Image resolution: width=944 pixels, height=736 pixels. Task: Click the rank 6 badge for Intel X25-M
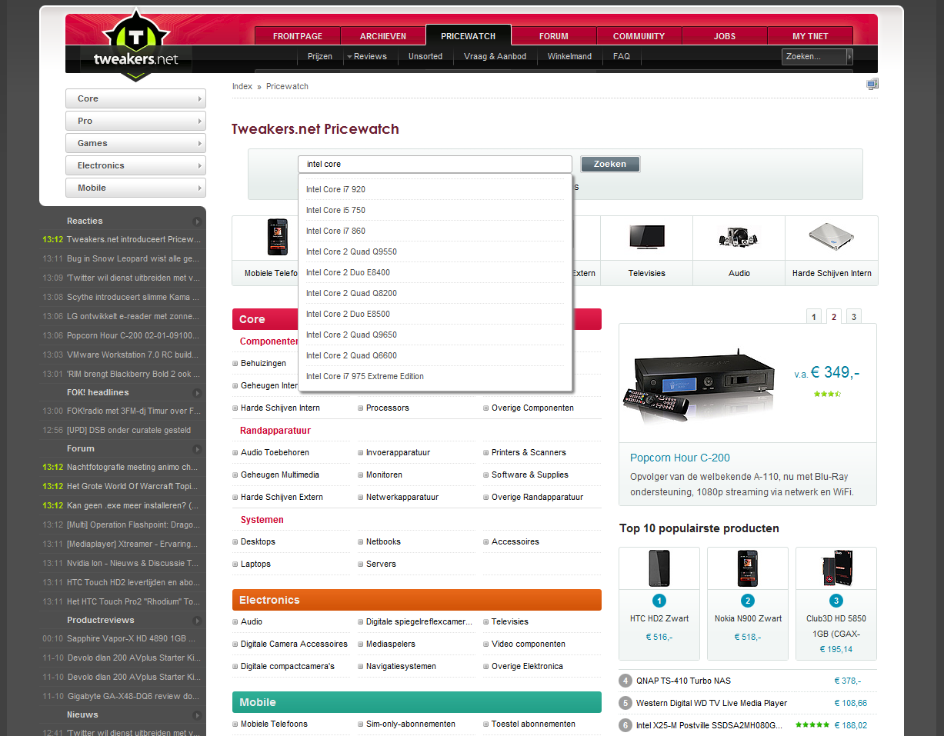626,725
